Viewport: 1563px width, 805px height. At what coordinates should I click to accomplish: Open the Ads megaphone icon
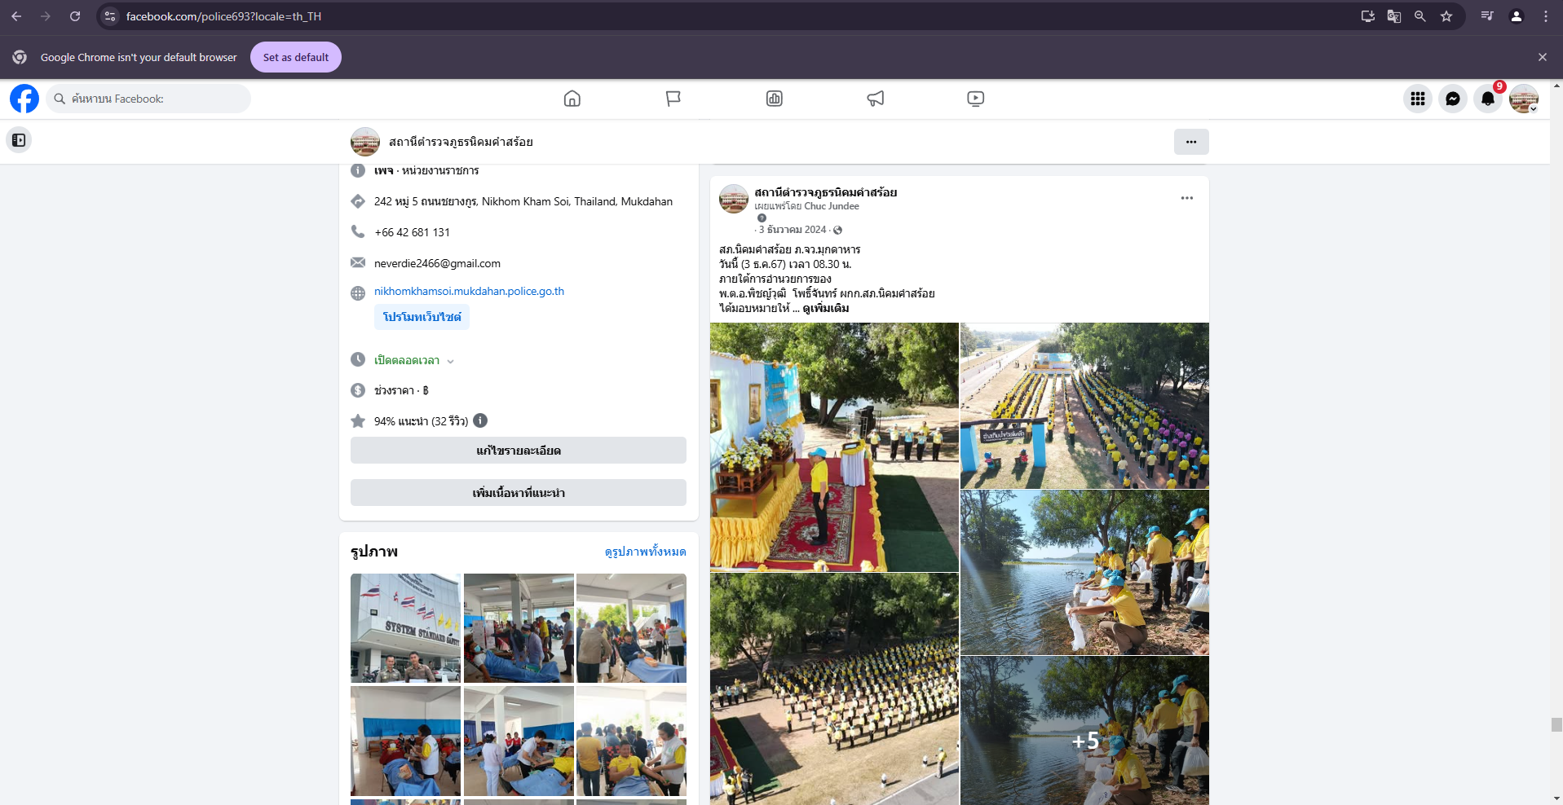(x=875, y=99)
